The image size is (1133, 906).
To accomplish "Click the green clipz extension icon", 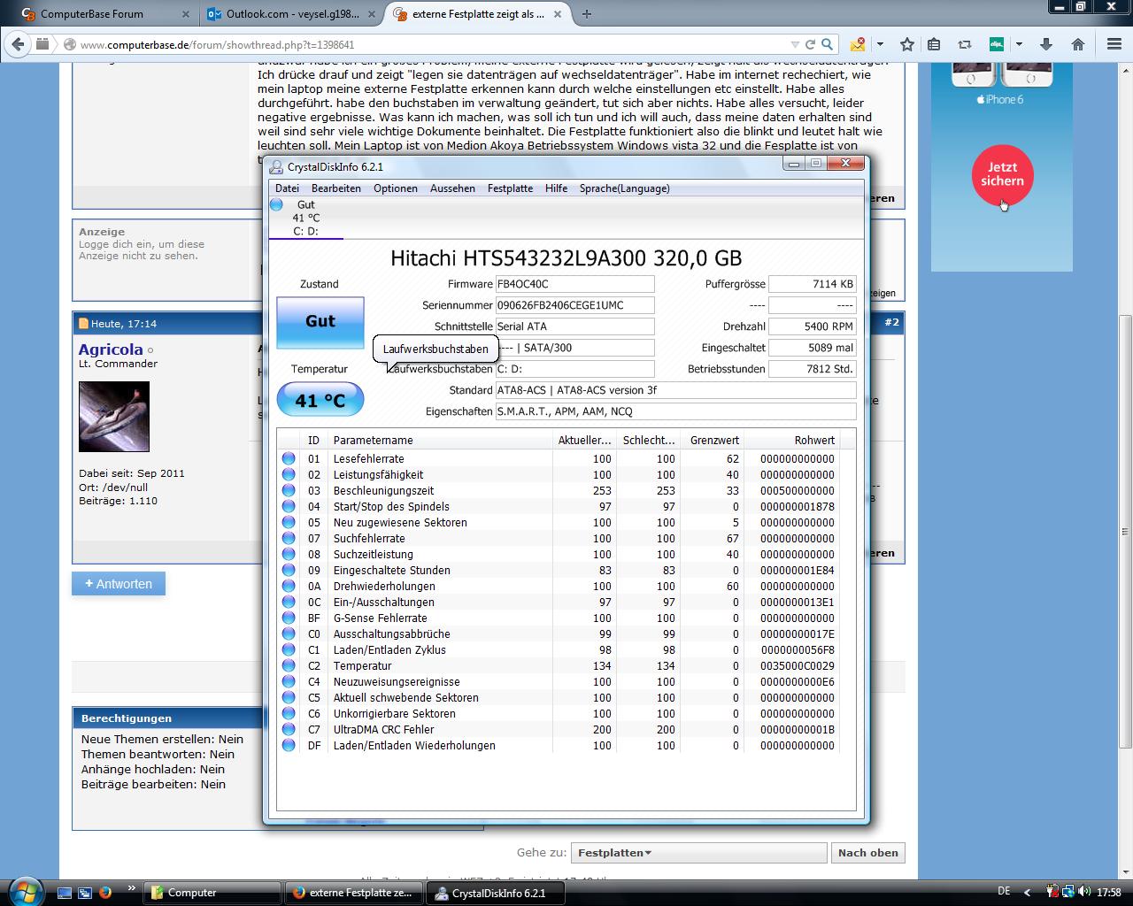I will [996, 44].
